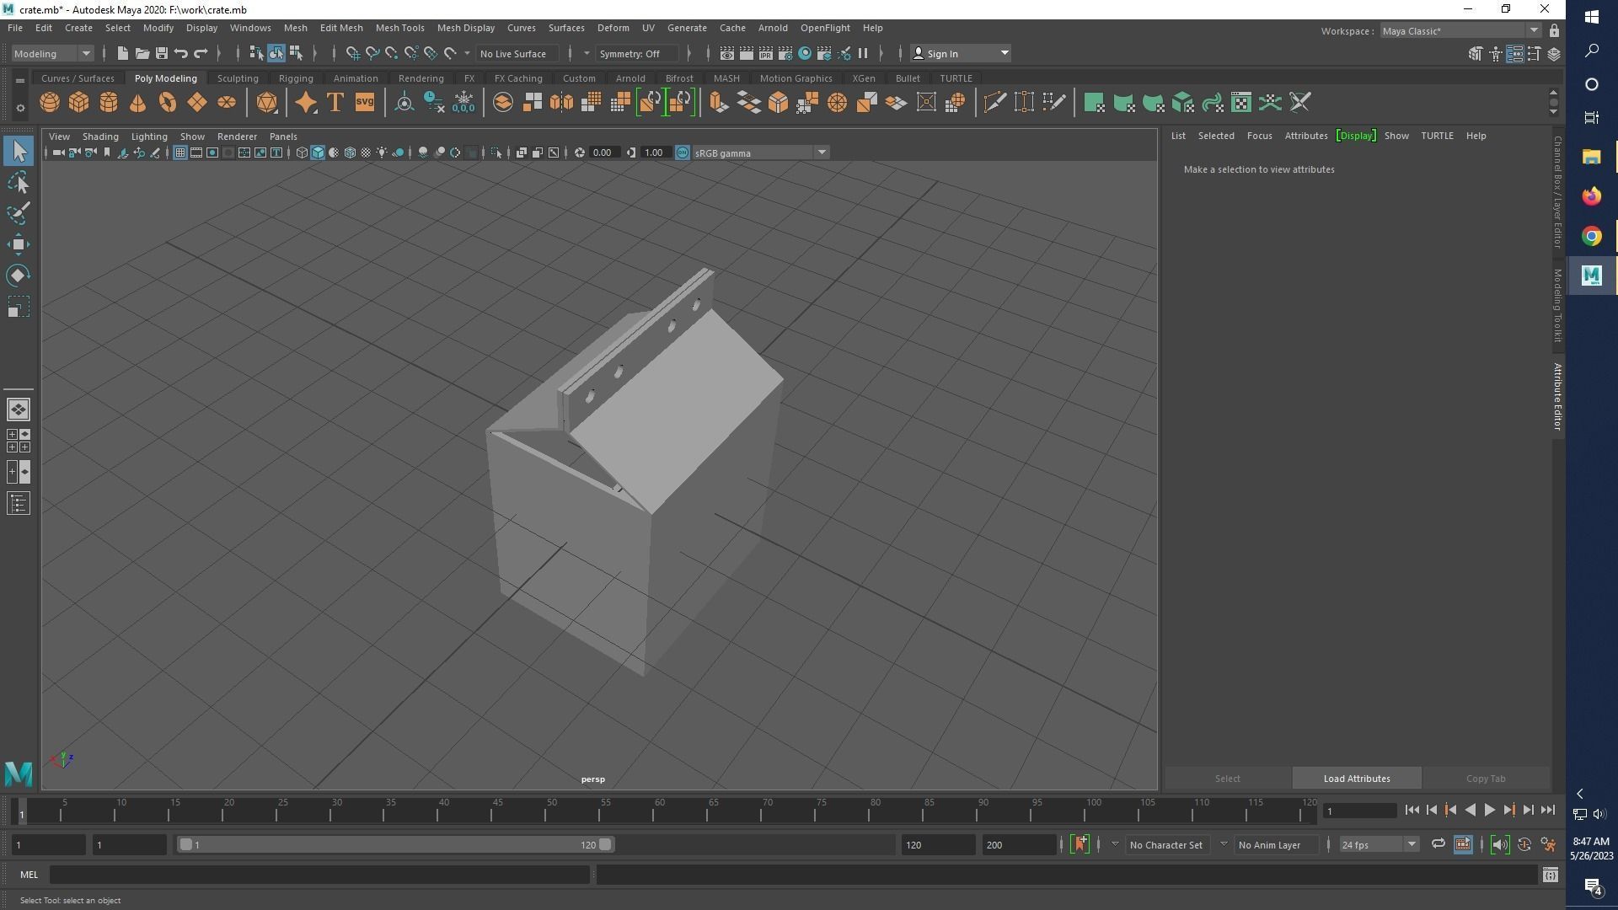Create a polygon sphere from shelf
Viewport: 1618px width, 910px height.
50,103
